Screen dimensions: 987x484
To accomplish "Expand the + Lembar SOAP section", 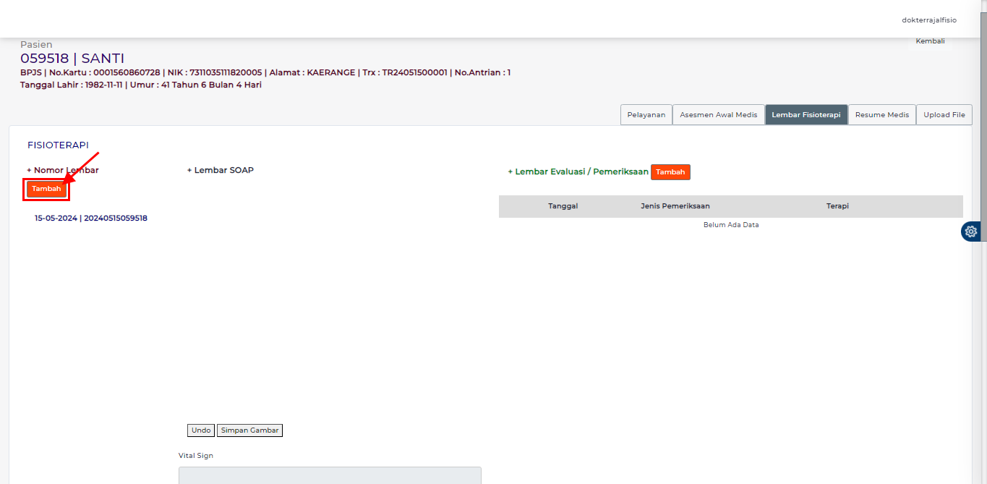I will (221, 171).
